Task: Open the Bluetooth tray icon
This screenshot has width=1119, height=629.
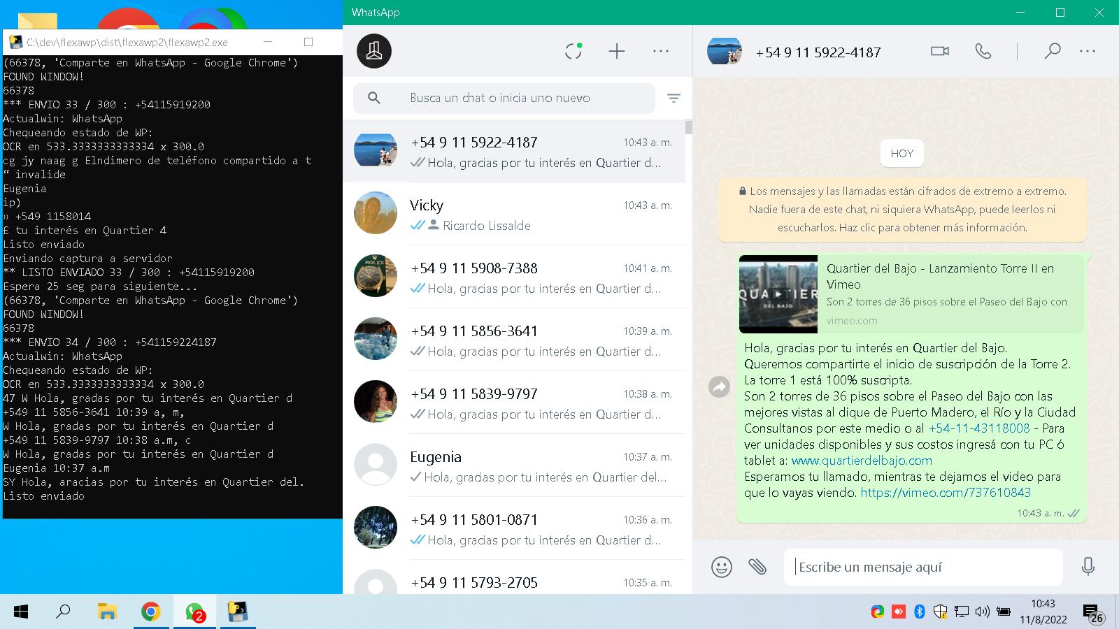Action: [x=920, y=612]
